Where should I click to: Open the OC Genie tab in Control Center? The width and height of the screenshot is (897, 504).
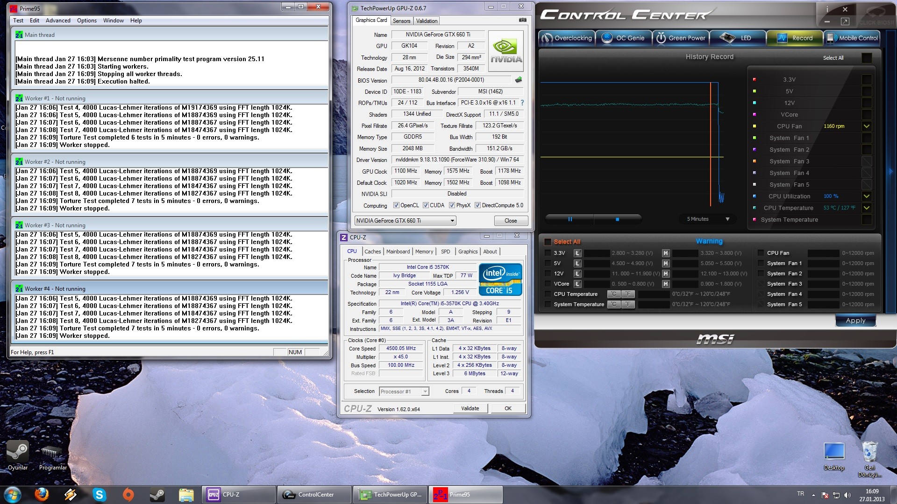pyautogui.click(x=623, y=38)
